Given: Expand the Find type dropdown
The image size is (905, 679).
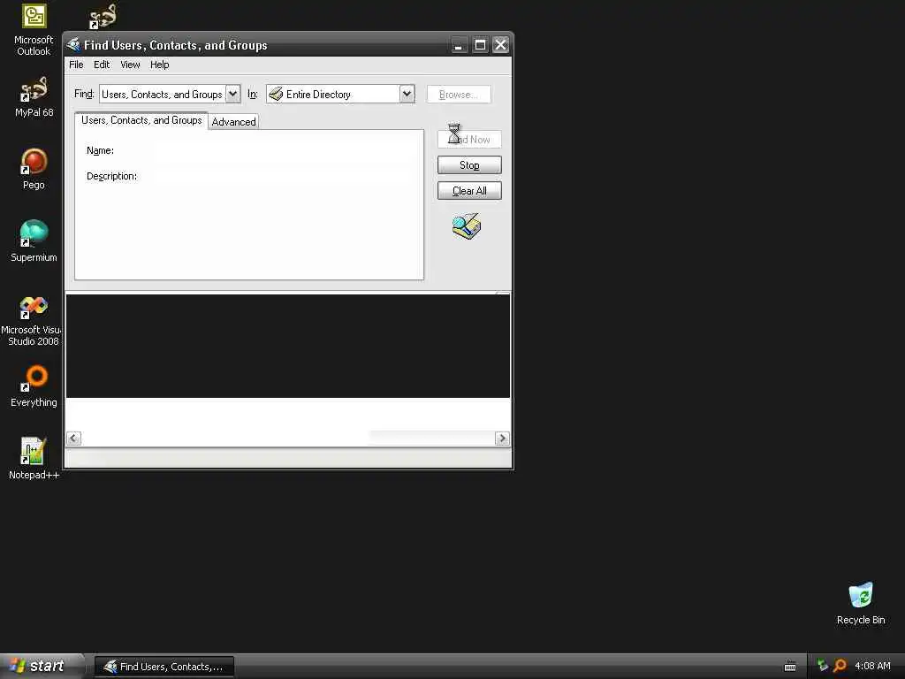Looking at the screenshot, I should tap(232, 94).
